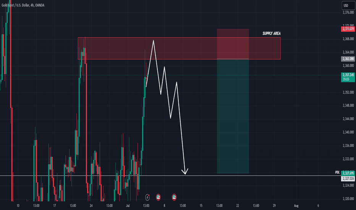356x210 pixels.
Task: Click the current price 2,357.245 label
Action: pos(348,77)
